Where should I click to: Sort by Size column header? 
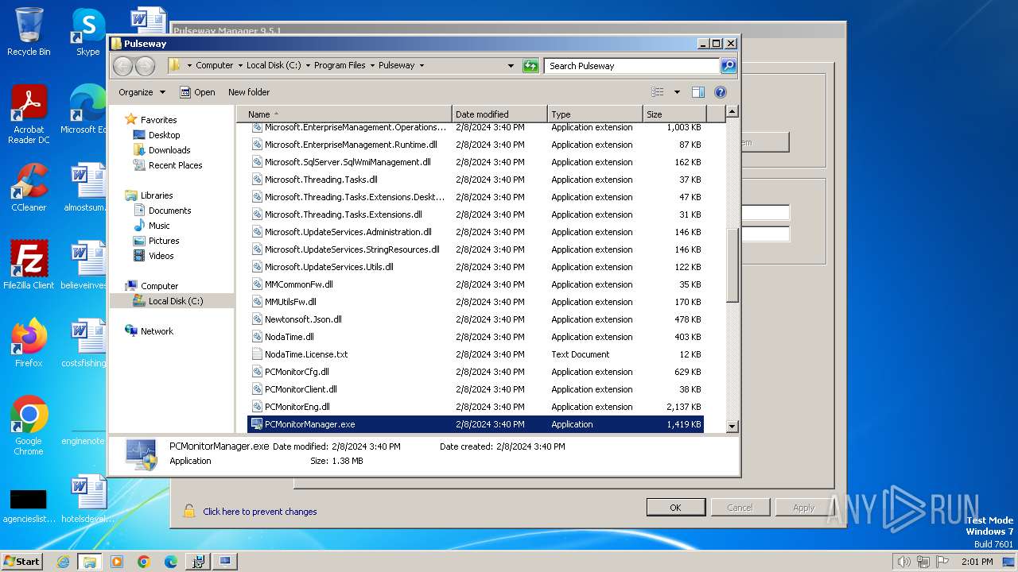674,114
